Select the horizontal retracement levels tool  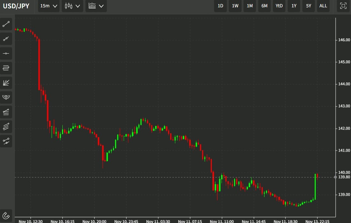tap(6, 68)
